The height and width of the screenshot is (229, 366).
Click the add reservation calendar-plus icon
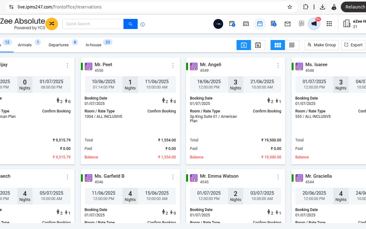coord(232,24)
